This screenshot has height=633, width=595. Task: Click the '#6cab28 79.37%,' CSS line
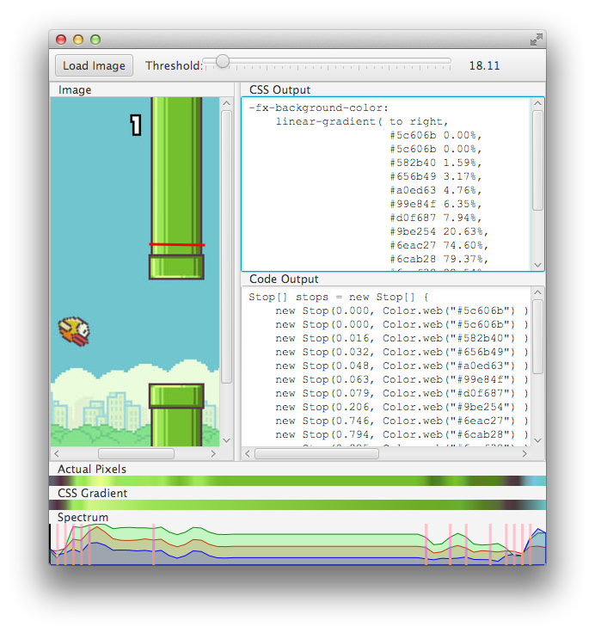(439, 259)
